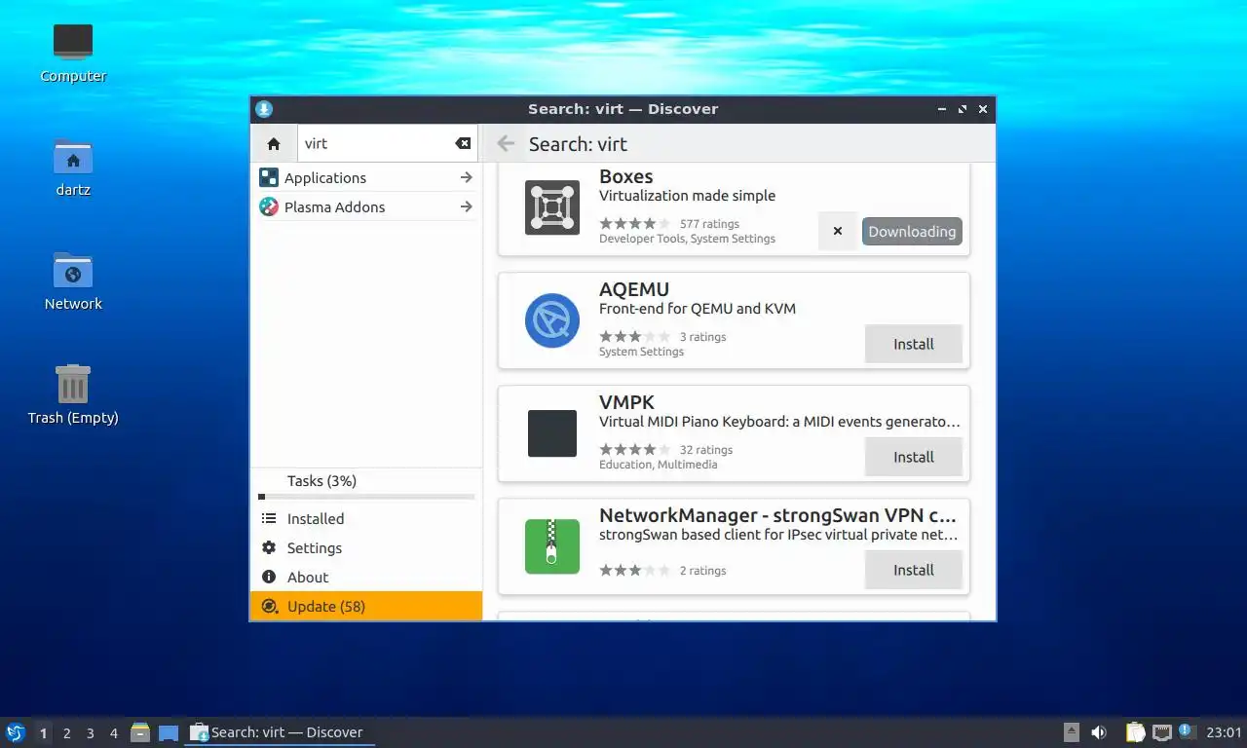Click the Downloading button for Boxes
This screenshot has height=748, width=1247.
coord(912,232)
